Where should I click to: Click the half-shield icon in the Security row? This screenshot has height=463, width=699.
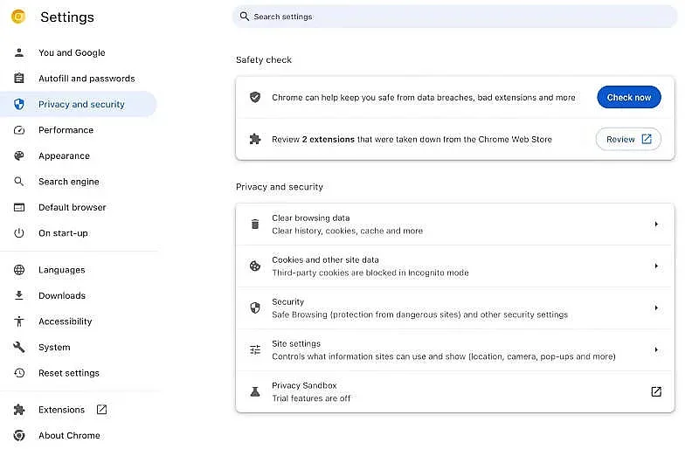point(255,308)
